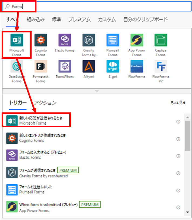Choose フォームが送信されたとき Gravity Forms trigger

click(x=93, y=172)
